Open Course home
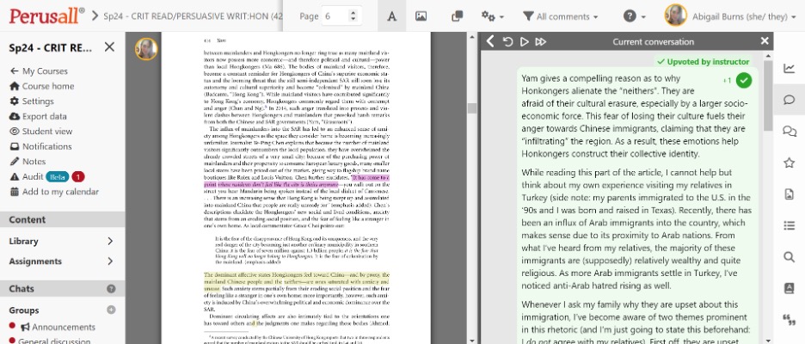This screenshot has height=344, width=805. 47,86
